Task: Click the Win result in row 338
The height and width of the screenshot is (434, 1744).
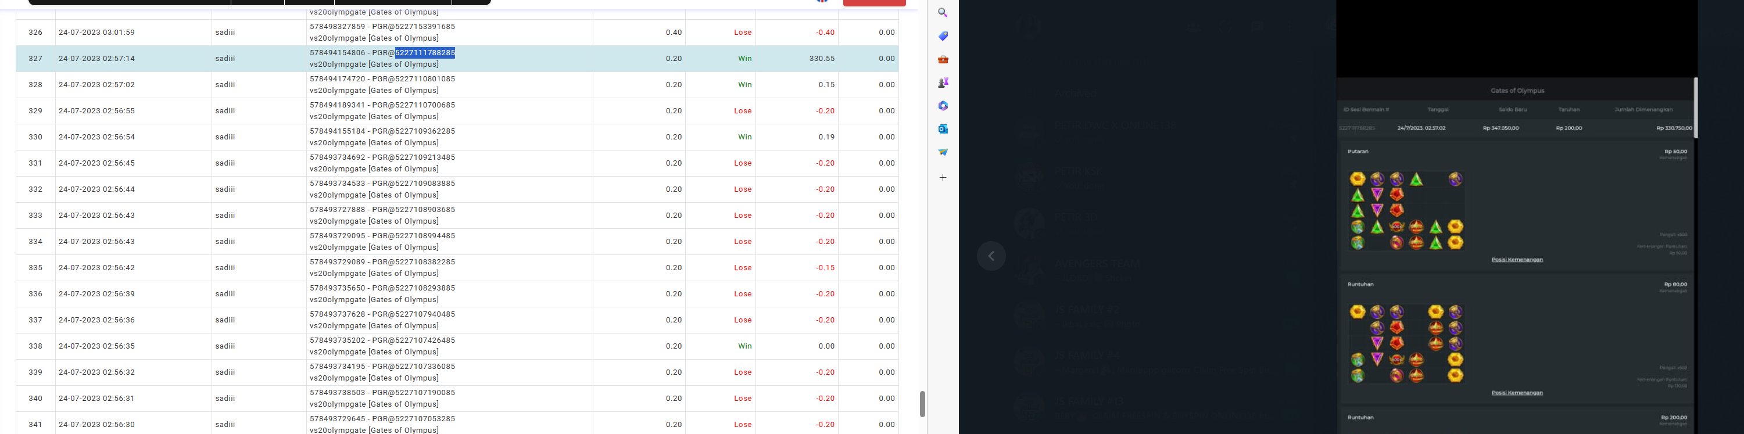Action: tap(744, 346)
